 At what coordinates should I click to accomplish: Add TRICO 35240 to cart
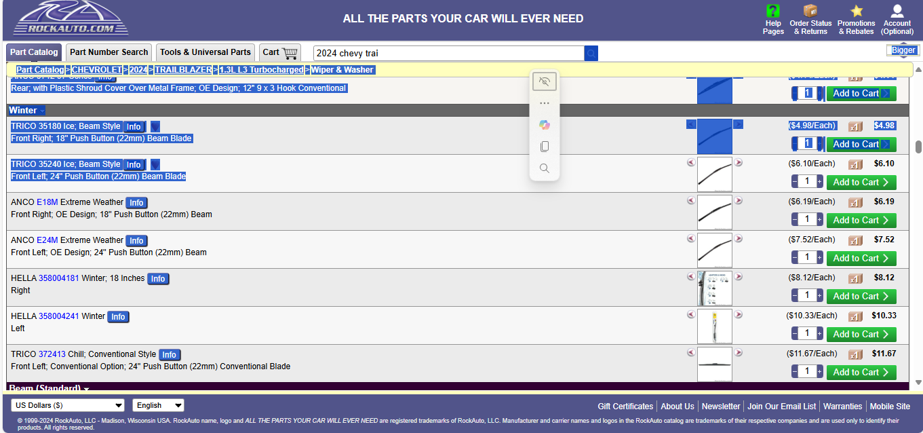point(861,182)
